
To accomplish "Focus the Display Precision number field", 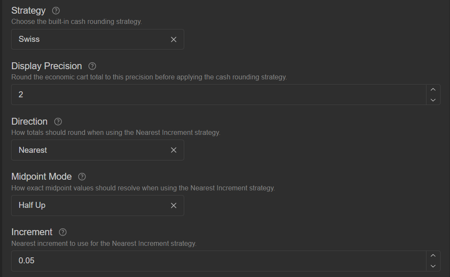I will click(x=219, y=95).
